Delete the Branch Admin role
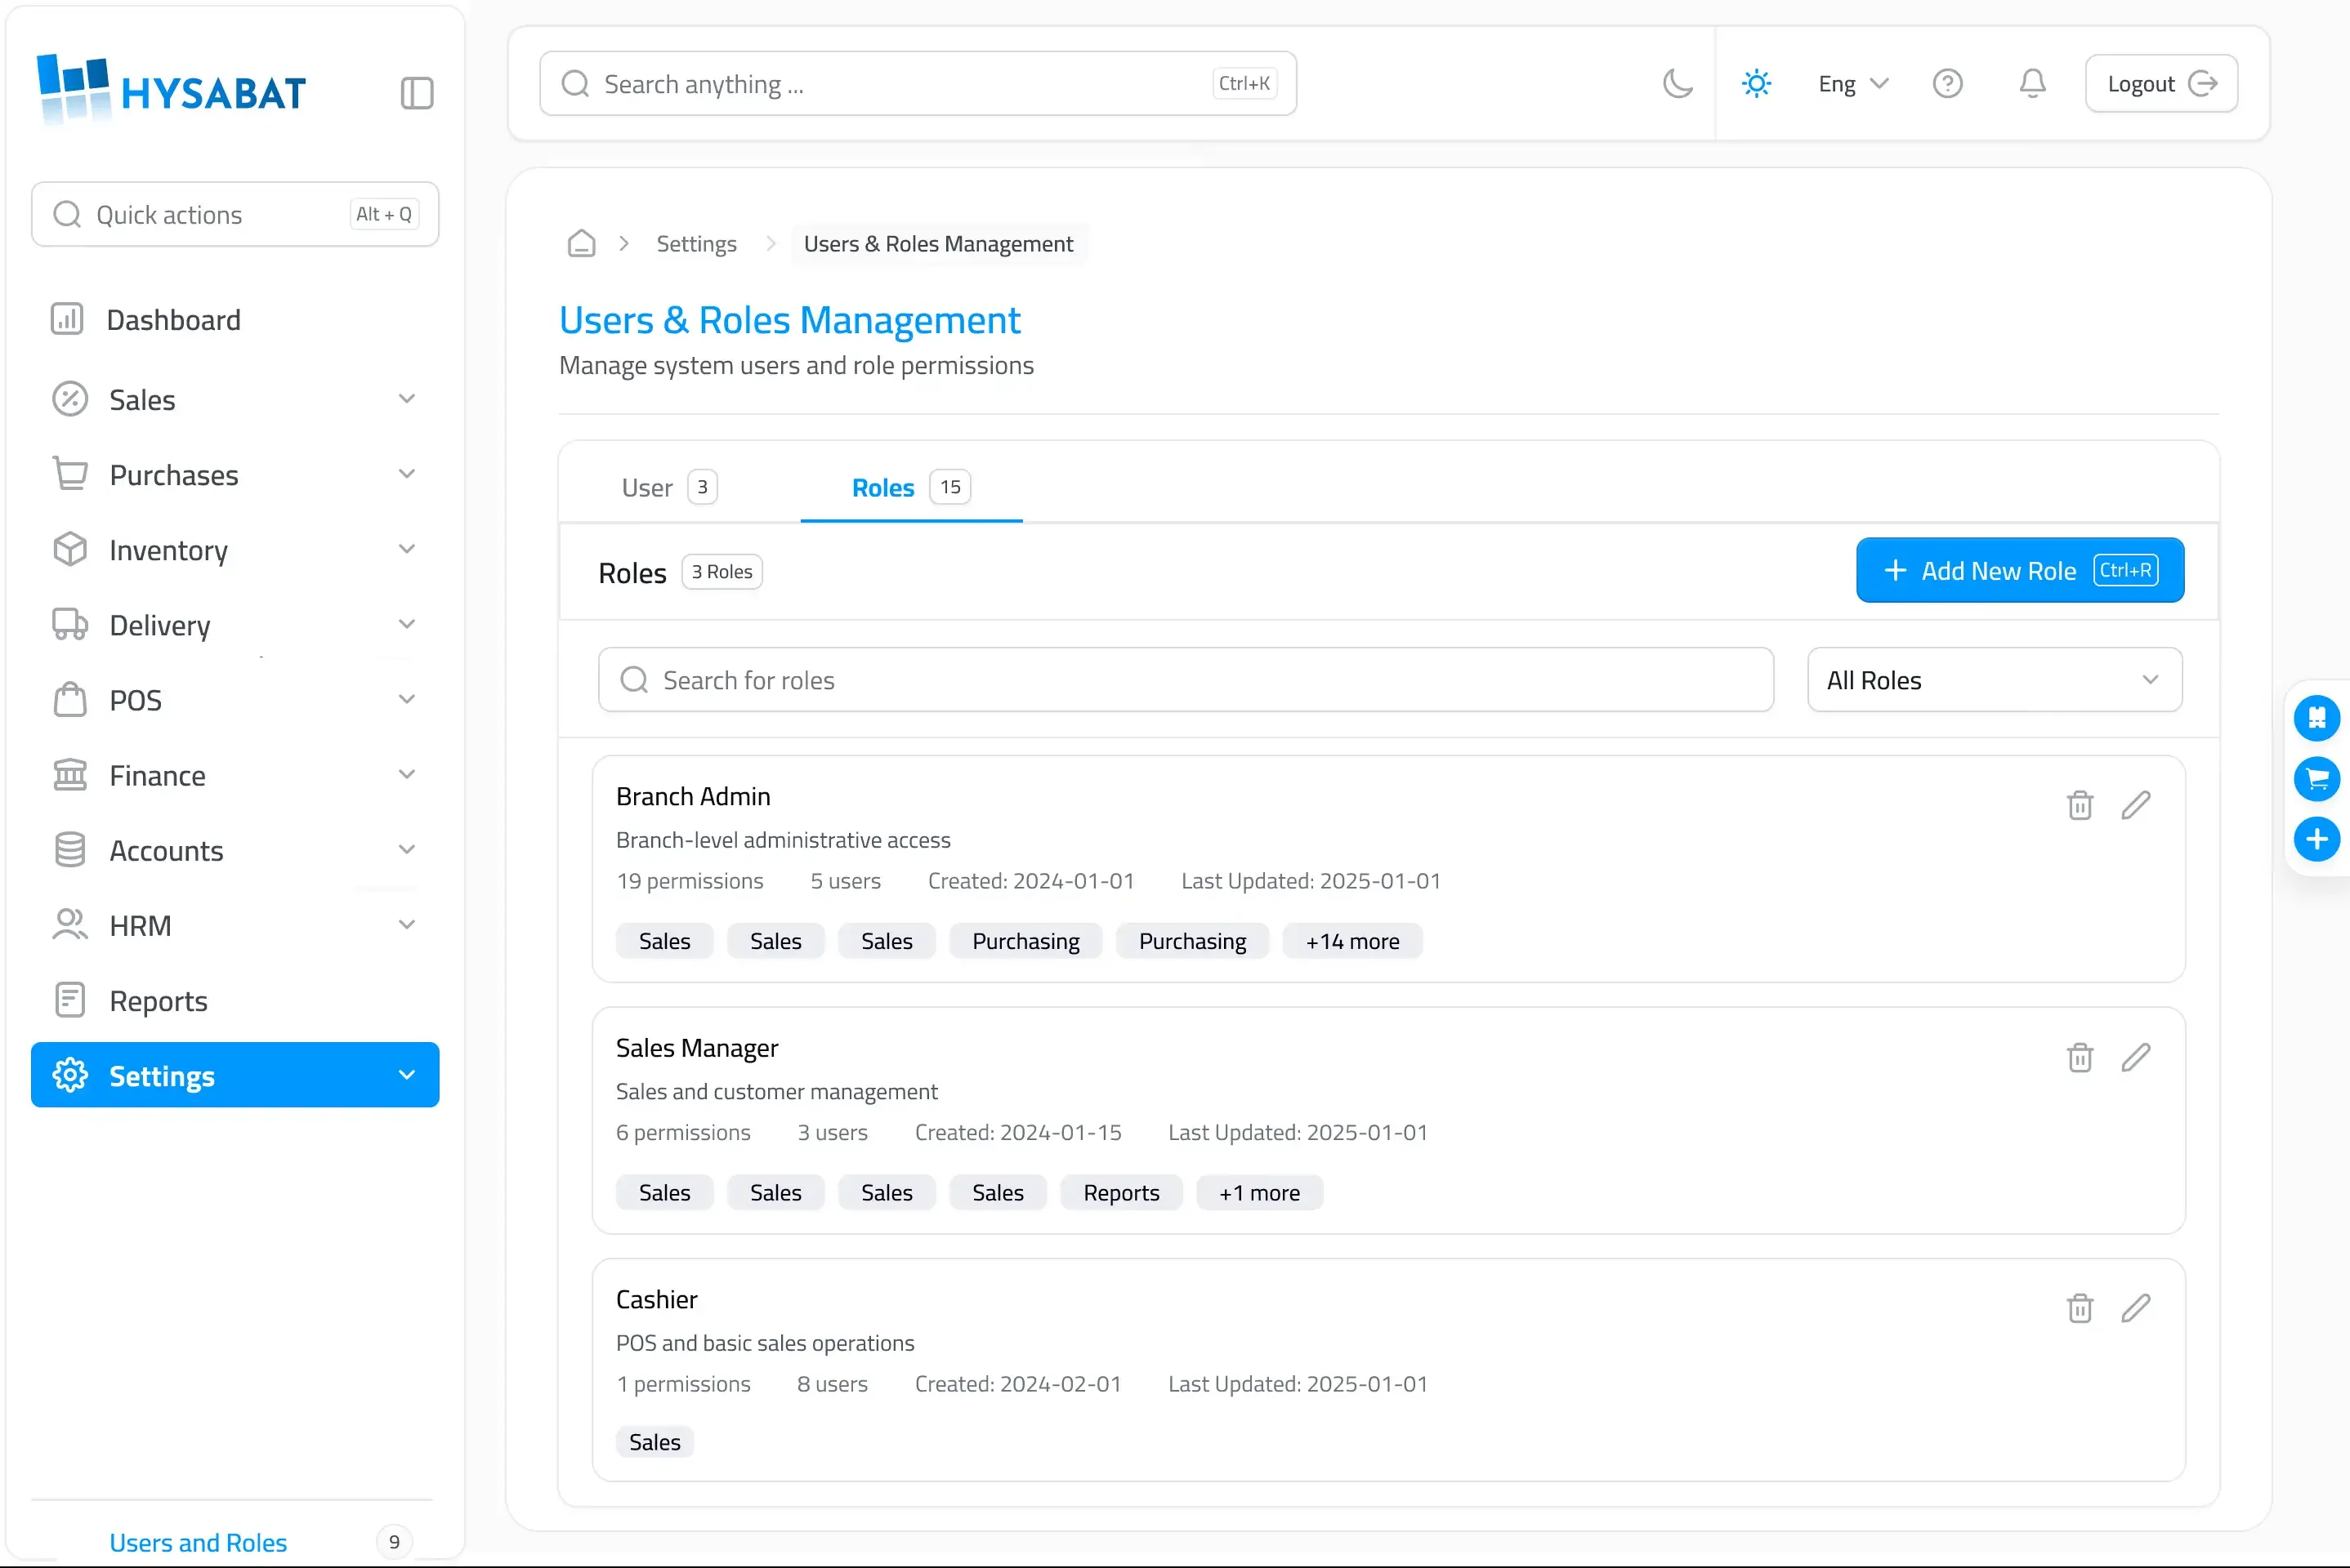 [x=2080, y=806]
